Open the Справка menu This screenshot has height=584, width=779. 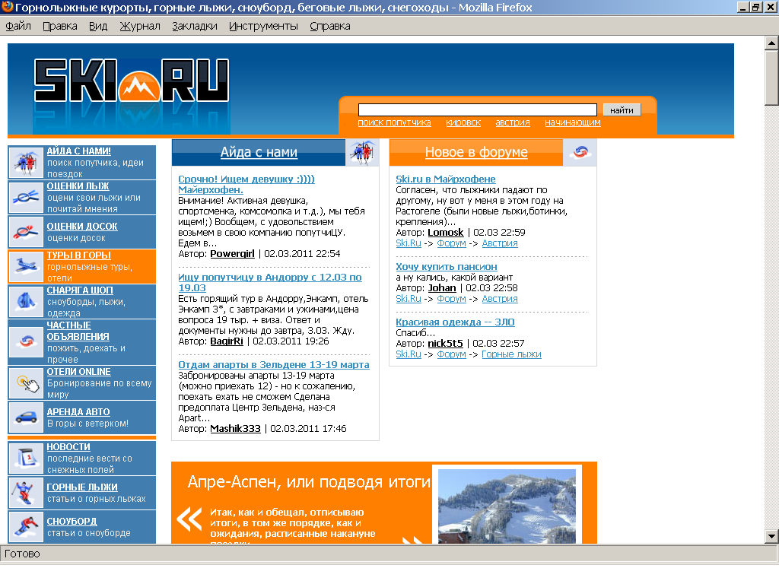[330, 27]
